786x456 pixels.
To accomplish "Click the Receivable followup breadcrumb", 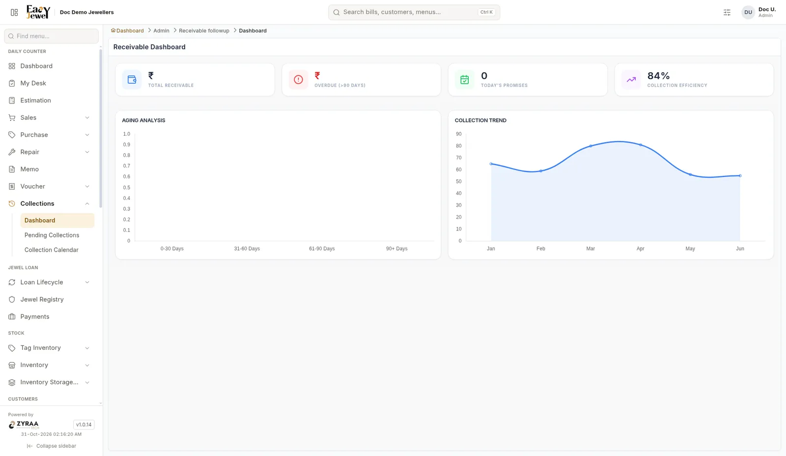I will point(204,30).
